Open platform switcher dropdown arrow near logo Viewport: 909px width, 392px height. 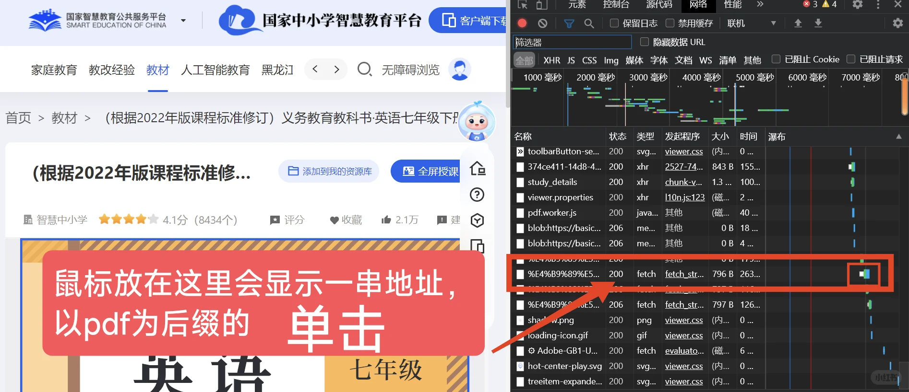coord(183,21)
